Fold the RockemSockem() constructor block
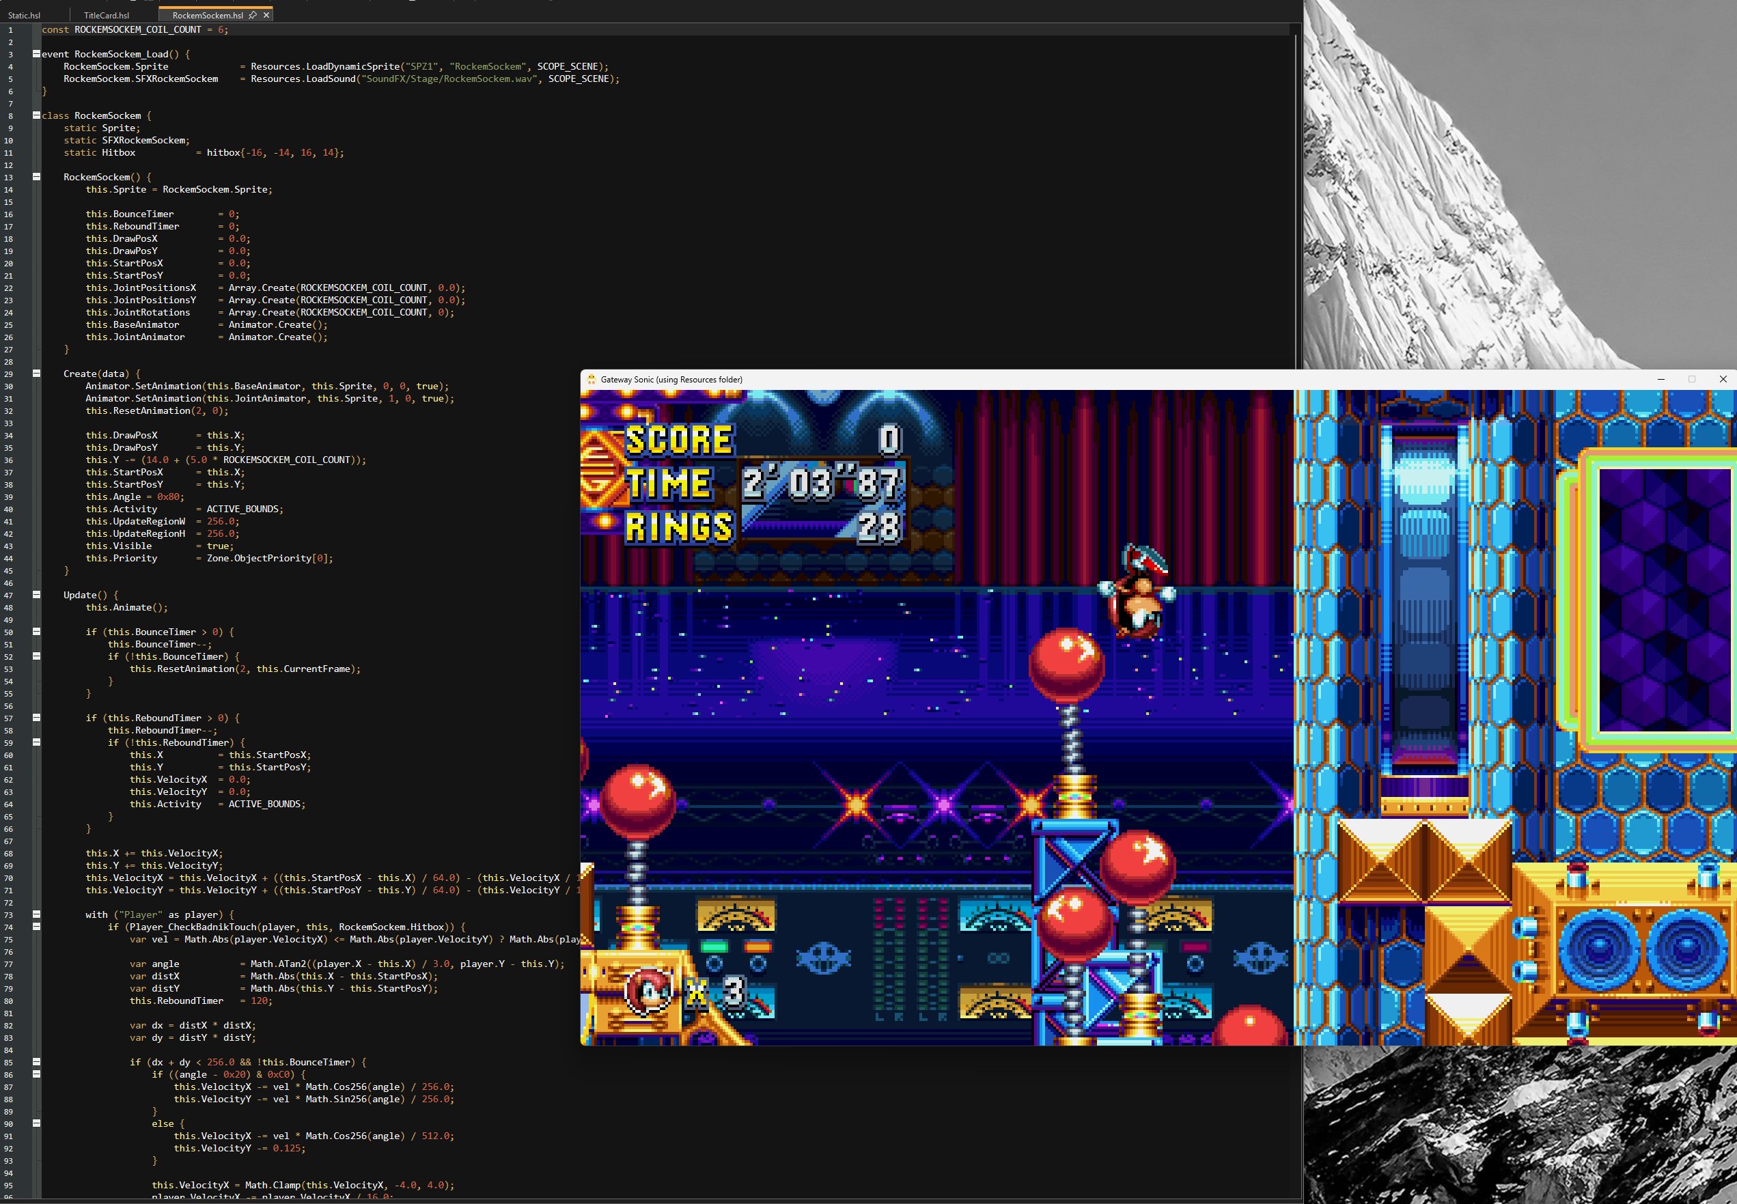 tap(36, 176)
